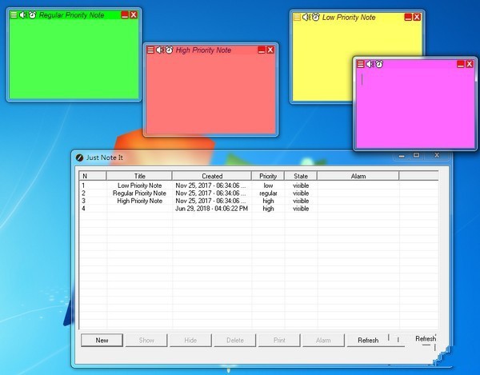The height and width of the screenshot is (375, 480).
Task: Select the 'Jun 29, 2018 - 04:06:22 PM' cell
Action: point(211,209)
